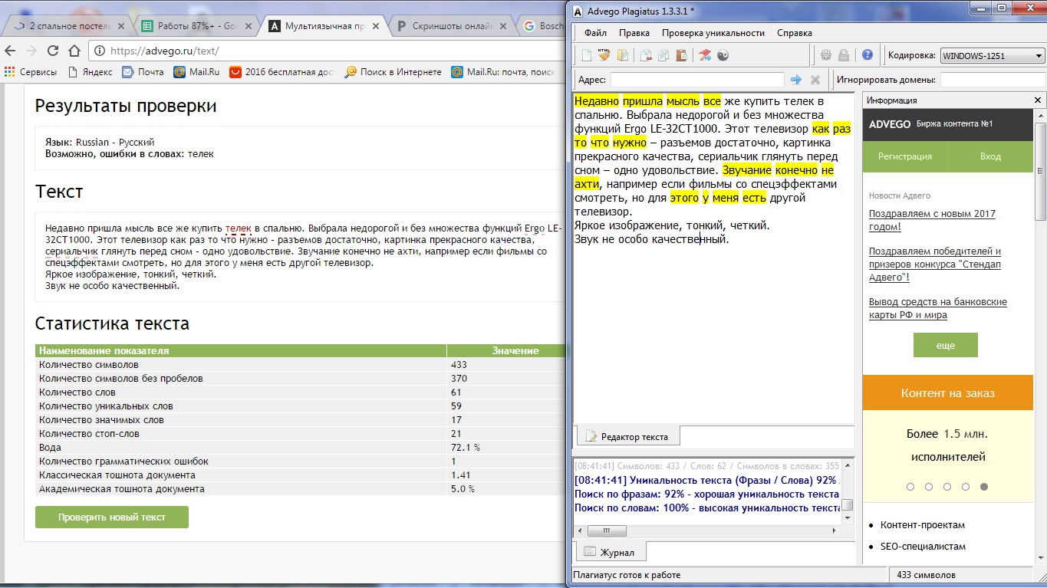The image size is (1047, 588).
Task: Select the fifth filled carousel dot
Action: tap(984, 487)
